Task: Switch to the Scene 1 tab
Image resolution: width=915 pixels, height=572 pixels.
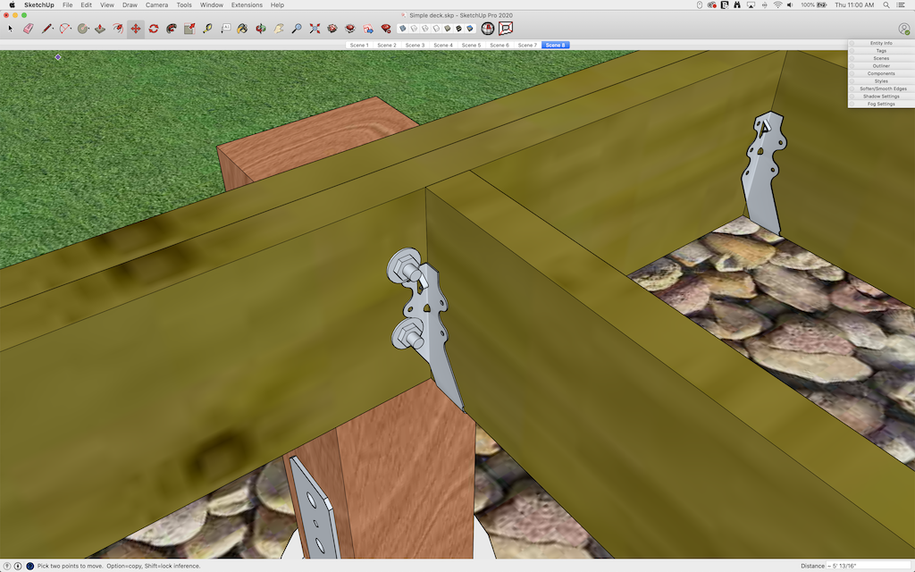Action: (359, 45)
